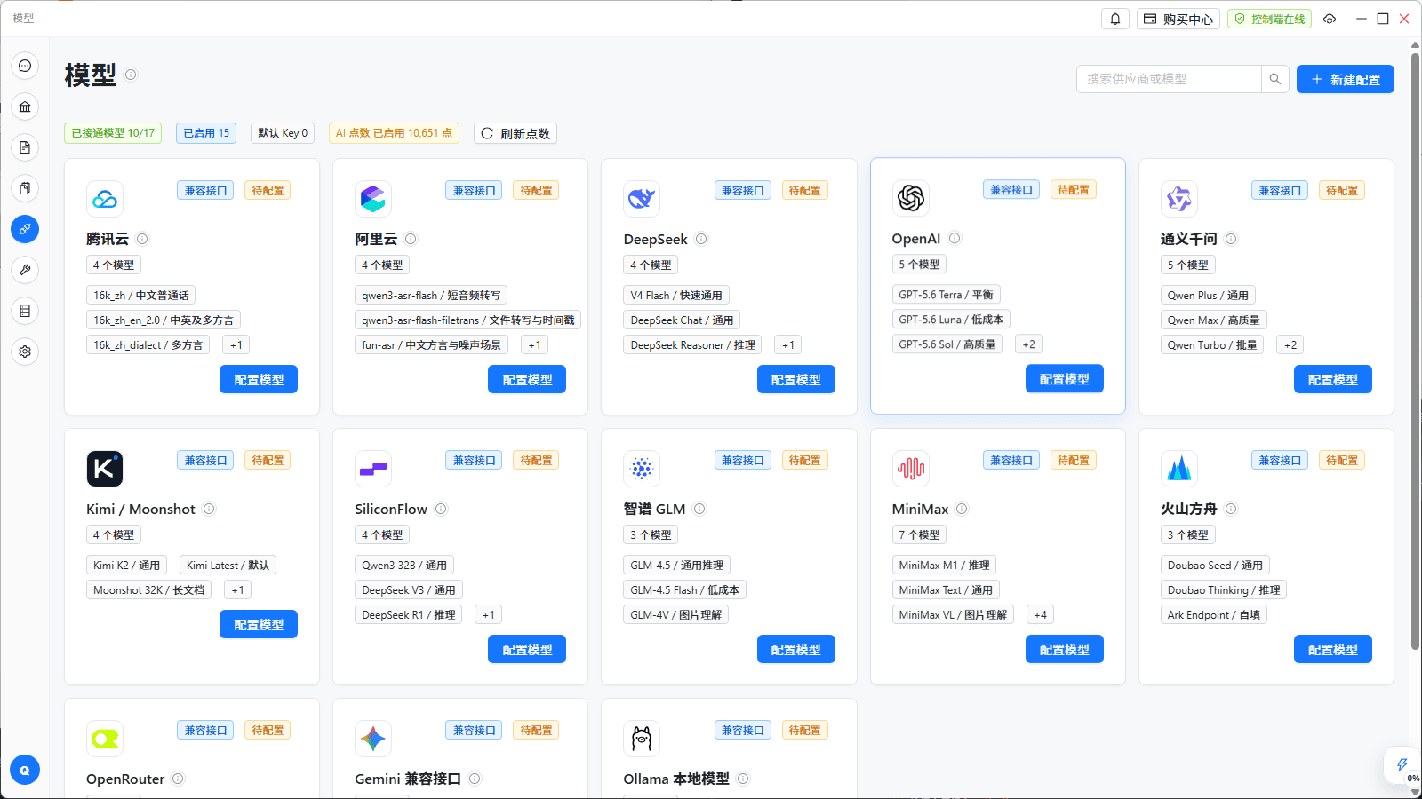
Task: Select the 已接通模型 10/17 filter tag
Action: (x=113, y=133)
